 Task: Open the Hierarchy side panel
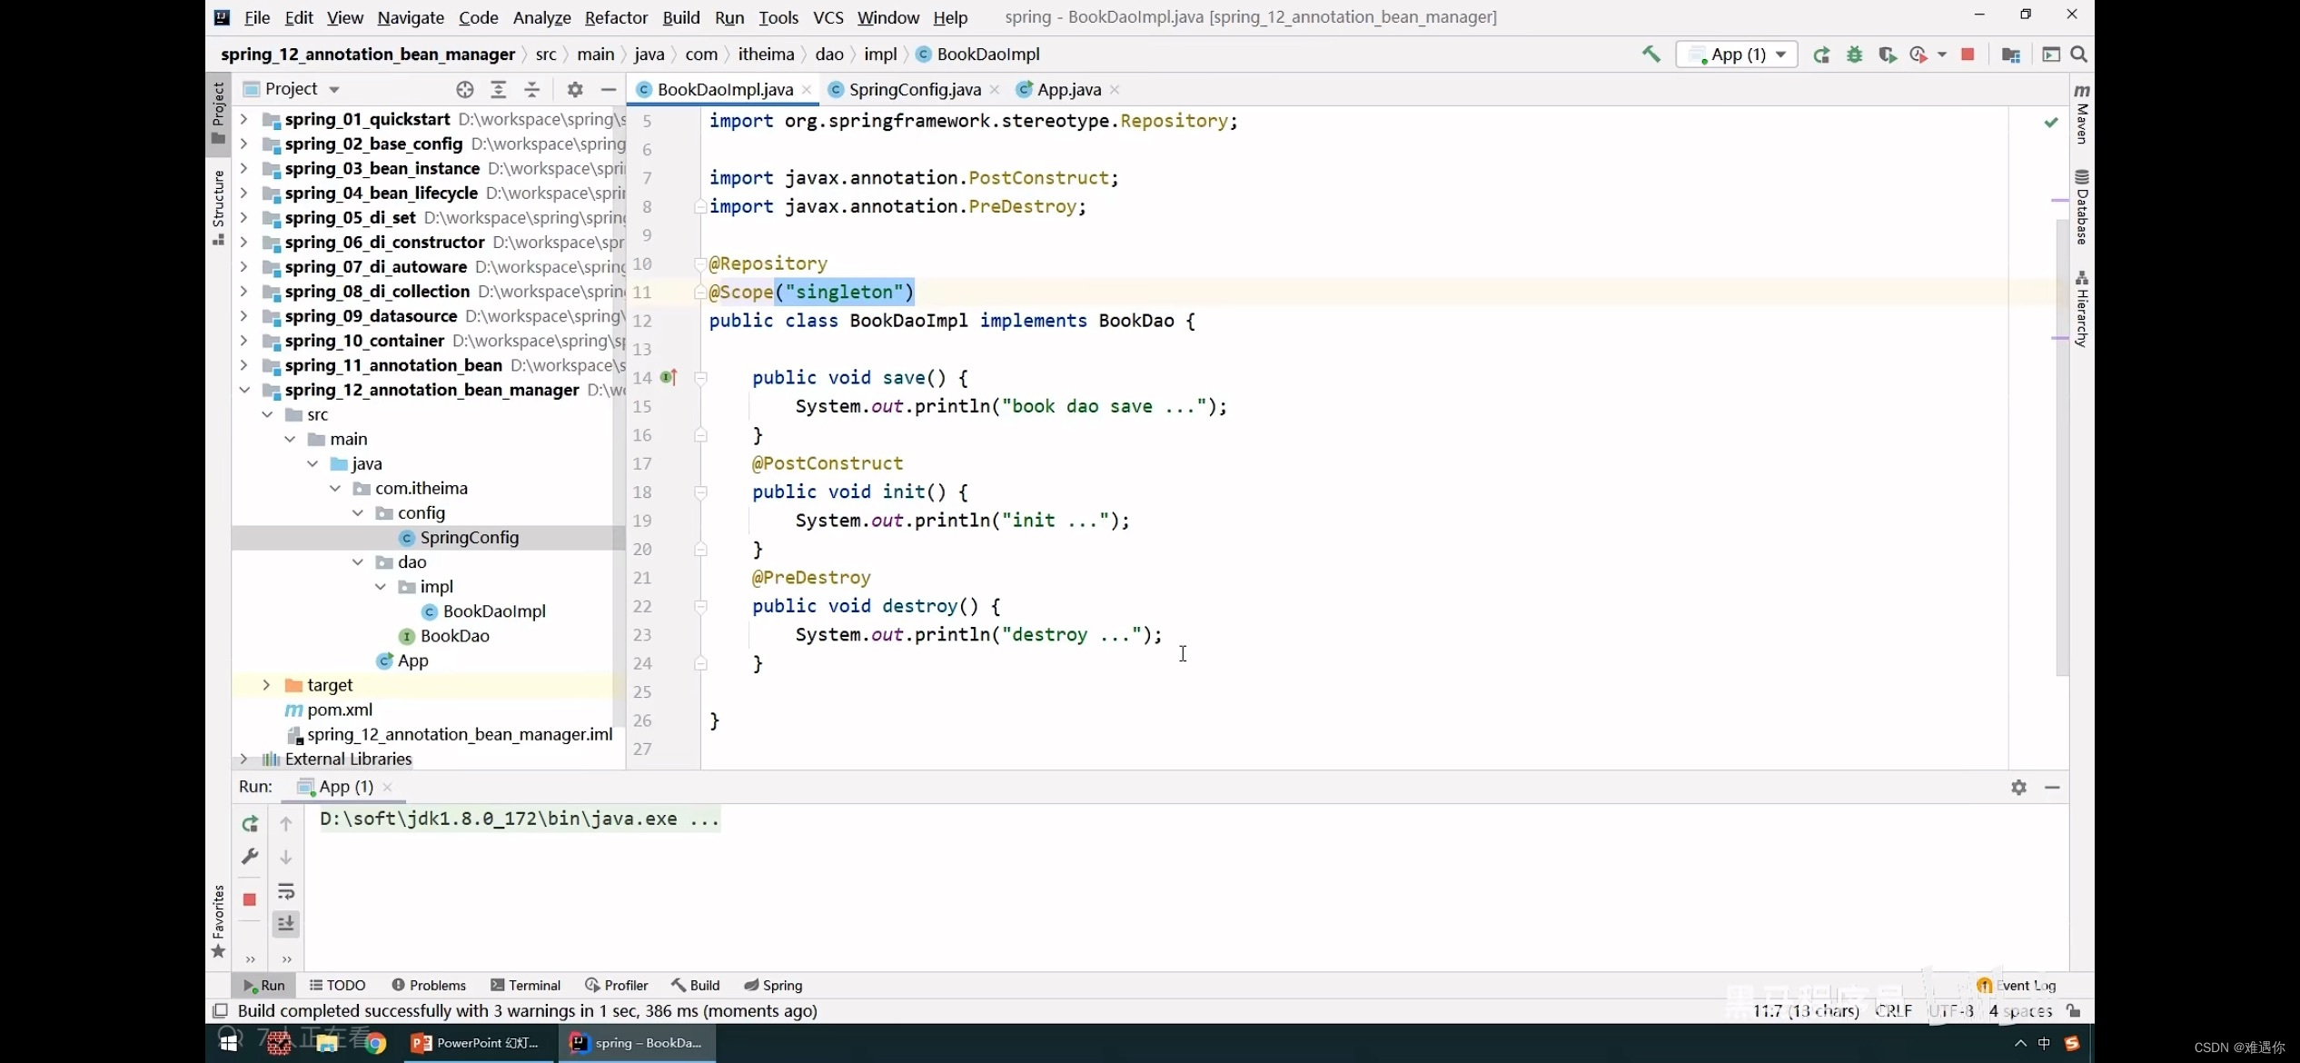[x=2082, y=309]
